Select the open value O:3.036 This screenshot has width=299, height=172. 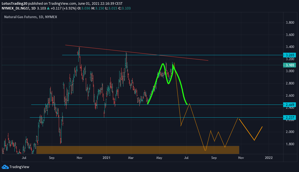tap(84, 8)
